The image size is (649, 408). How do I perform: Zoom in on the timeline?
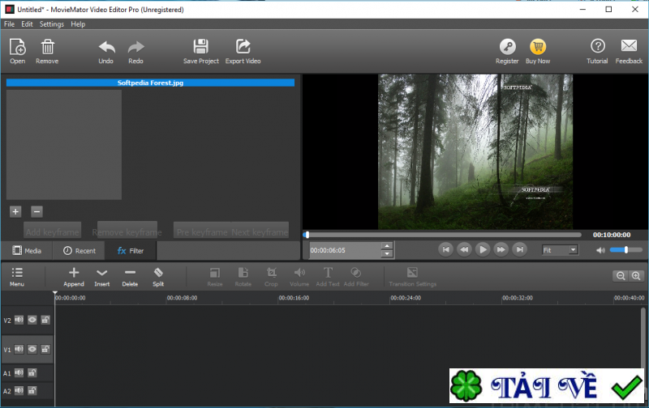click(x=636, y=276)
